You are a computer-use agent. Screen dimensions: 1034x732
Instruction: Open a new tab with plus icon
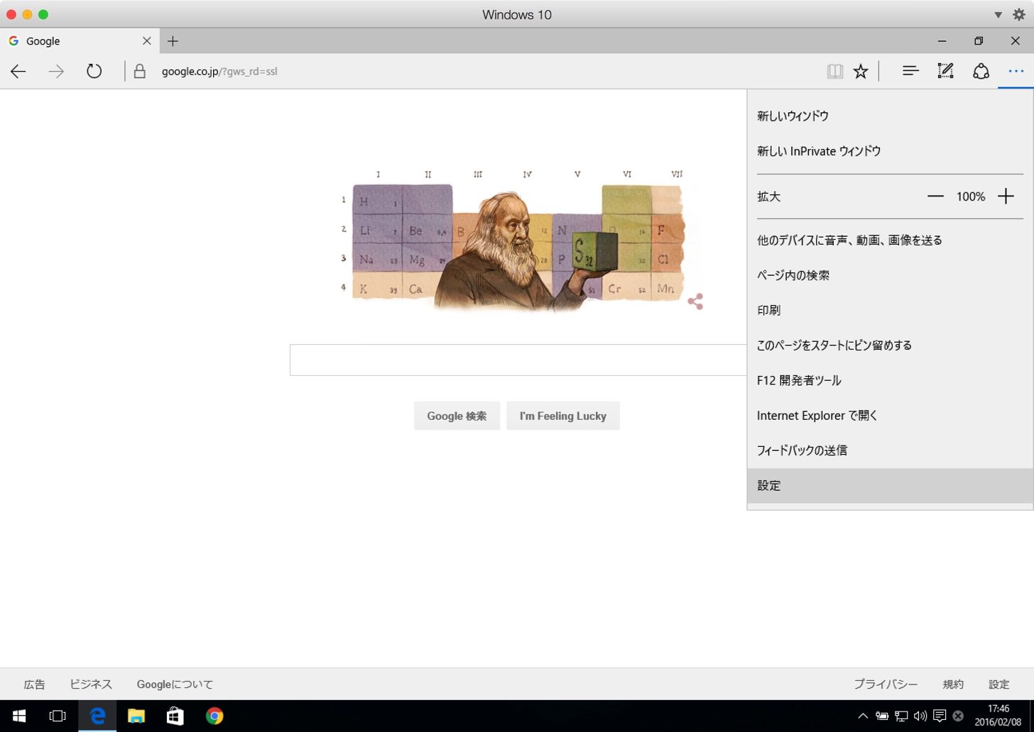(x=173, y=41)
